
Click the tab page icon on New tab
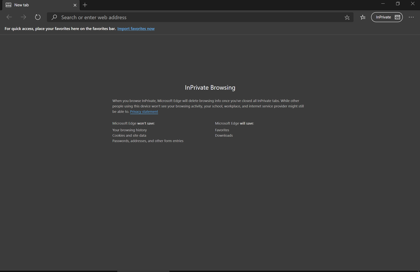8,5
